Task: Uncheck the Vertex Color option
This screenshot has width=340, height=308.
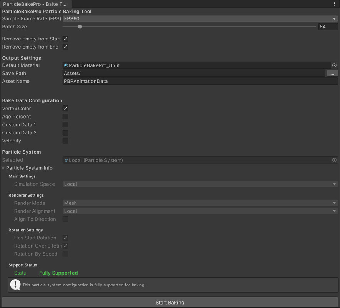Action: point(65,108)
